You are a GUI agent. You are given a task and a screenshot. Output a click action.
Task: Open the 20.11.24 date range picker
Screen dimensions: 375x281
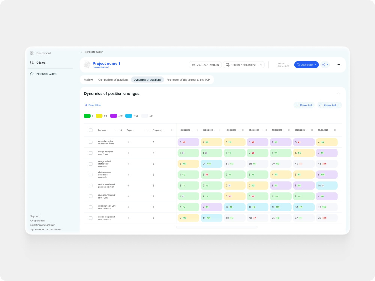[x=205, y=65]
